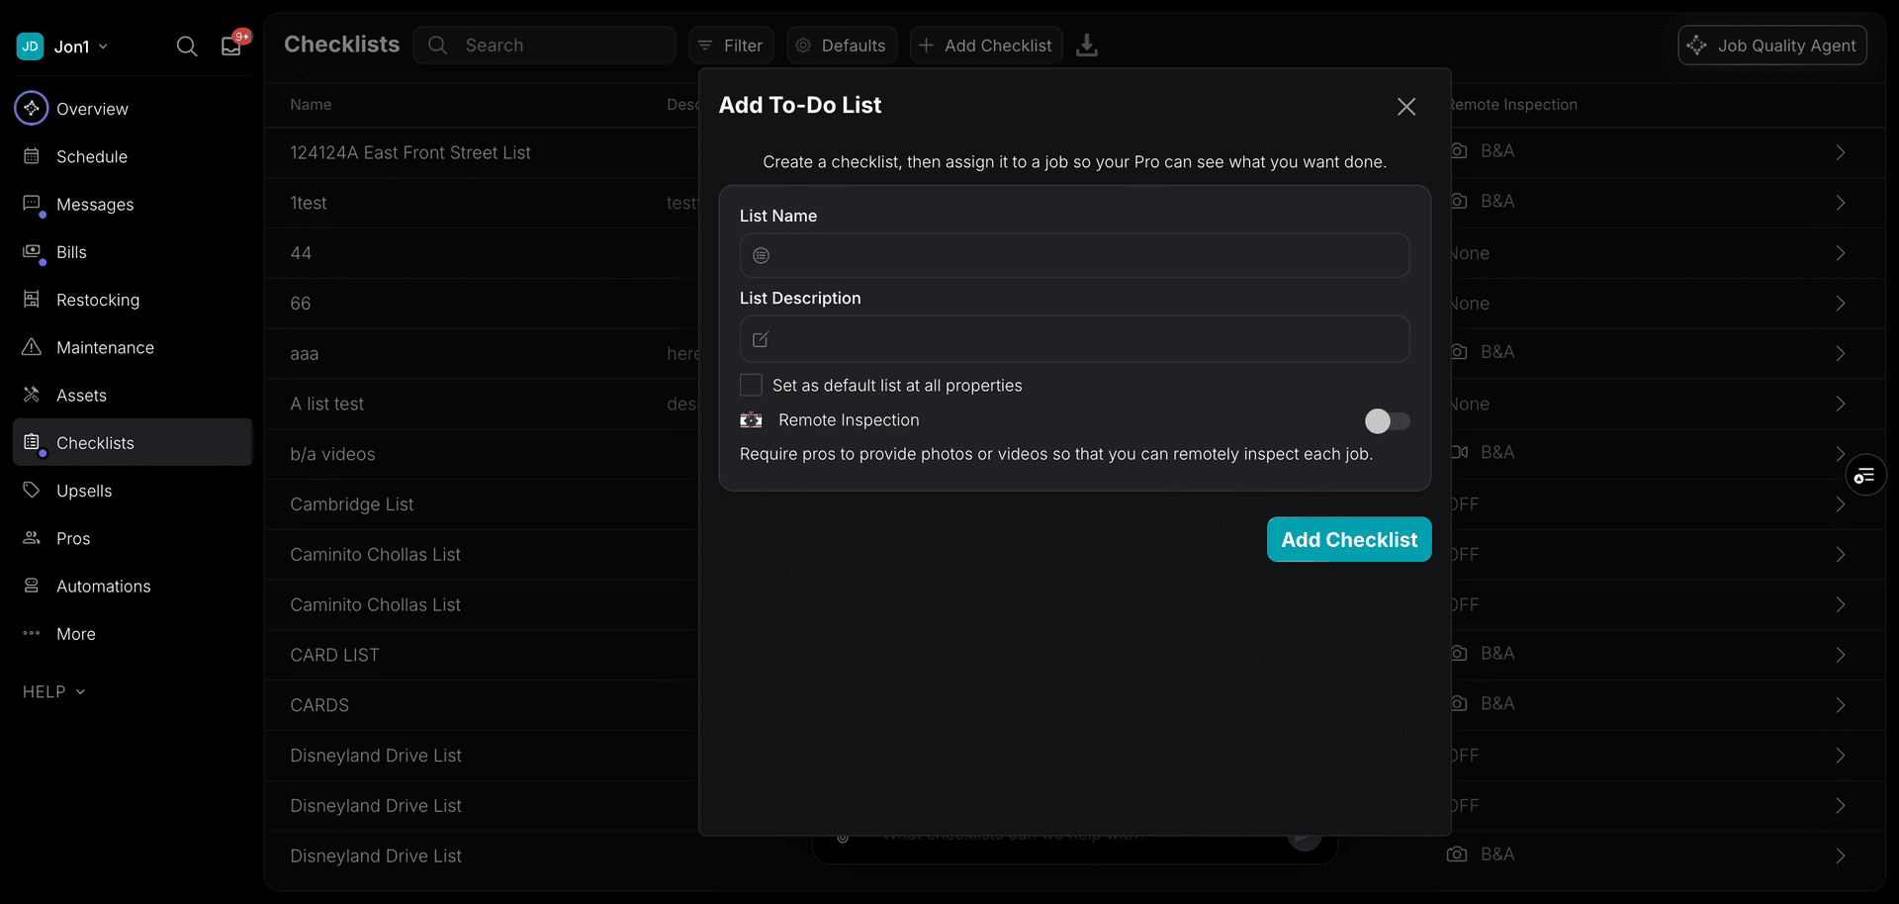Switch to the Checklists section
The width and height of the screenshot is (1899, 904).
(94, 442)
